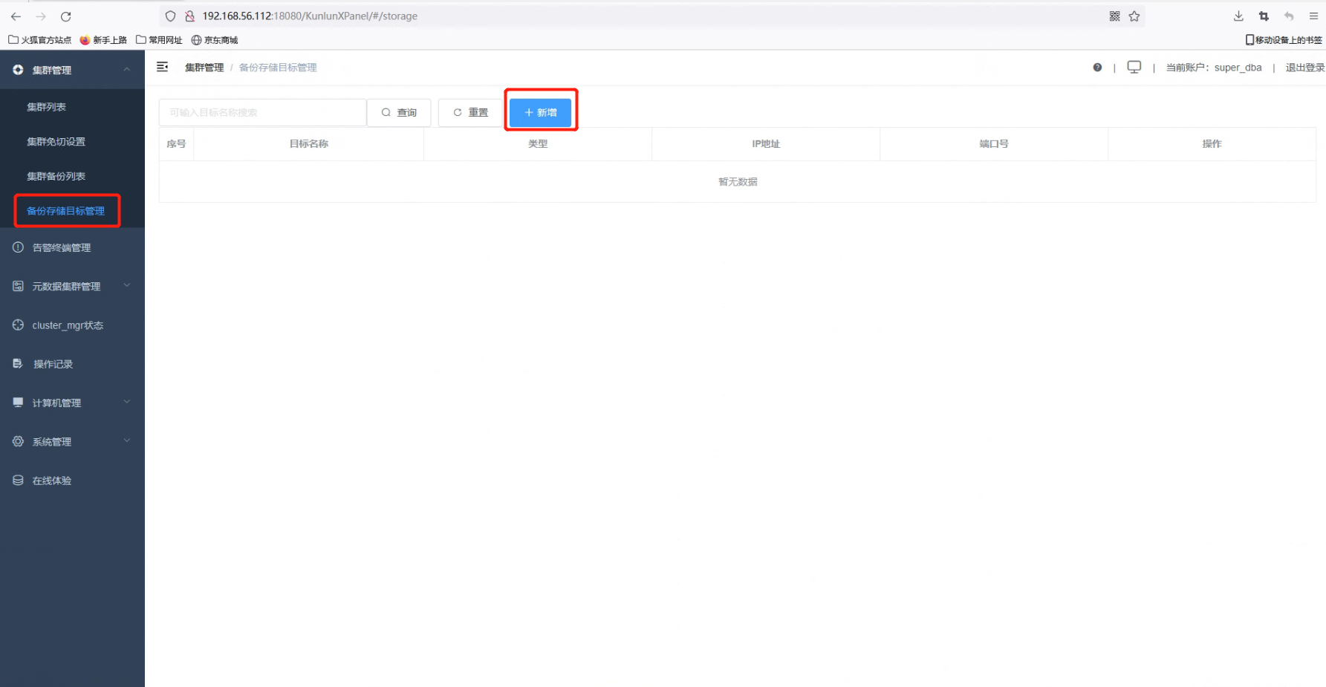
Task: Click the 序号 column header
Action: click(x=176, y=144)
